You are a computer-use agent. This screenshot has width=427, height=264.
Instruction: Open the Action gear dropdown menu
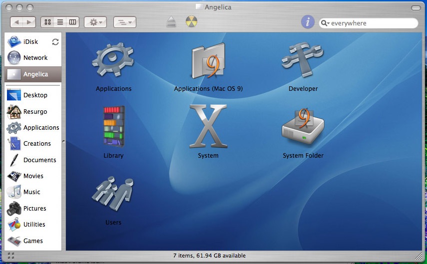click(x=95, y=22)
